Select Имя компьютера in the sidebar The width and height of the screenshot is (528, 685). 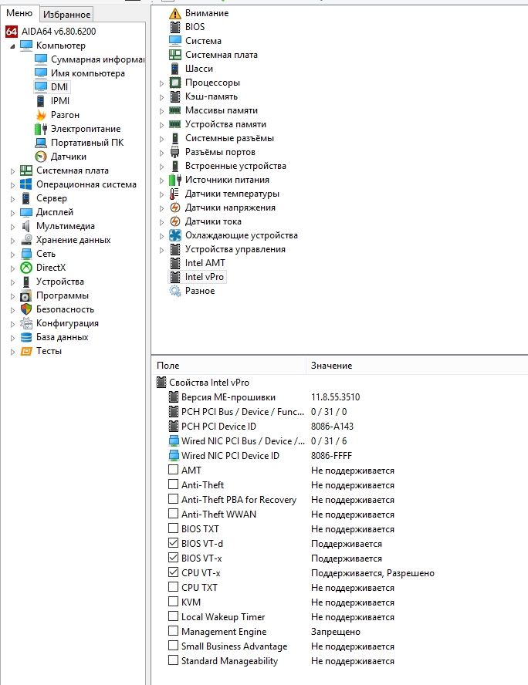88,73
